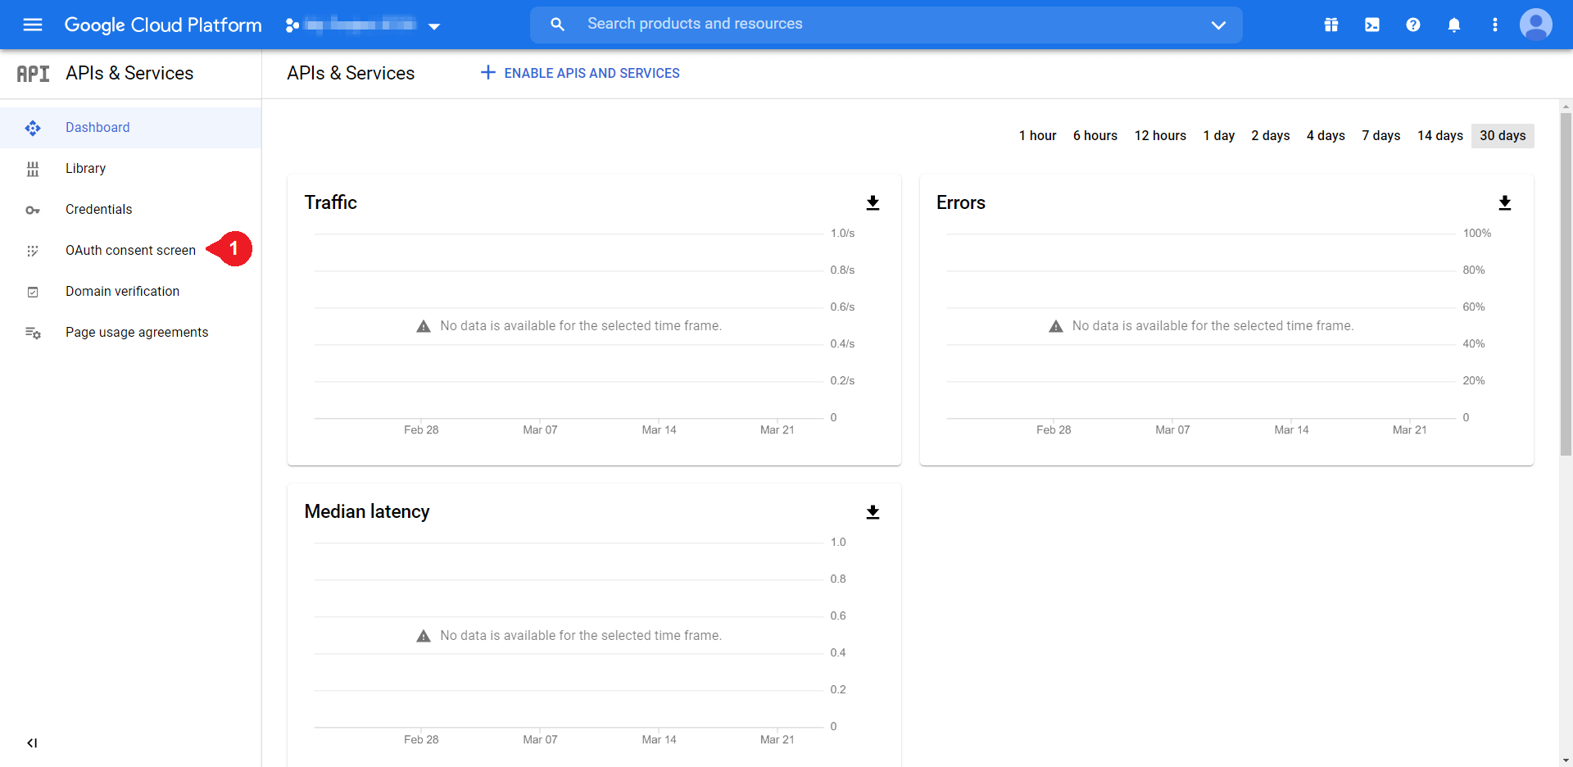Open the Domain verification page
1573x767 pixels.
[122, 291]
